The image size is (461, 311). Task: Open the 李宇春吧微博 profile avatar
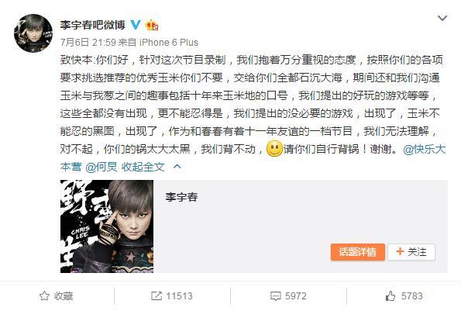33,33
